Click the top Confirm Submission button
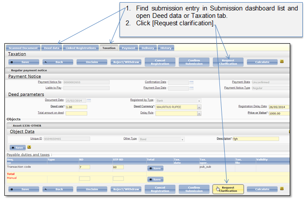This screenshot has height=201, width=305. tap(194, 62)
